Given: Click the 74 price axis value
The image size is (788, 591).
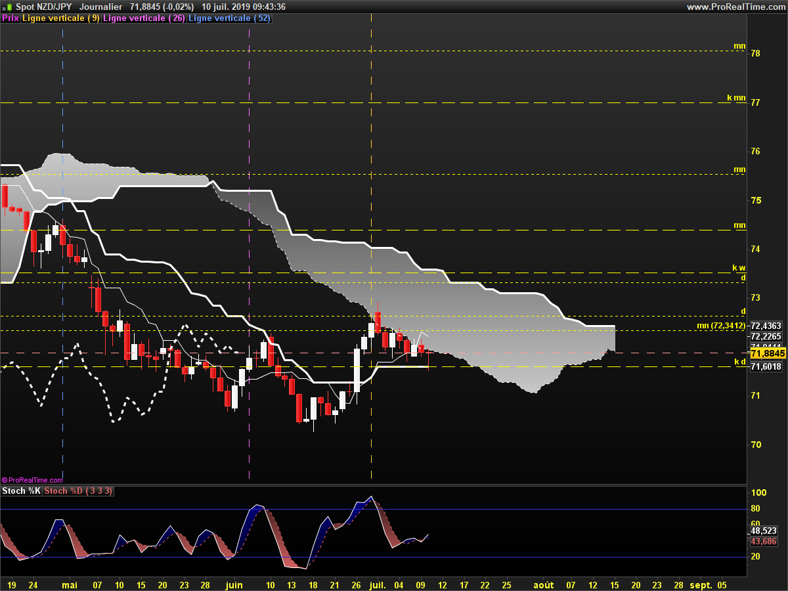Looking at the screenshot, I should (x=755, y=249).
